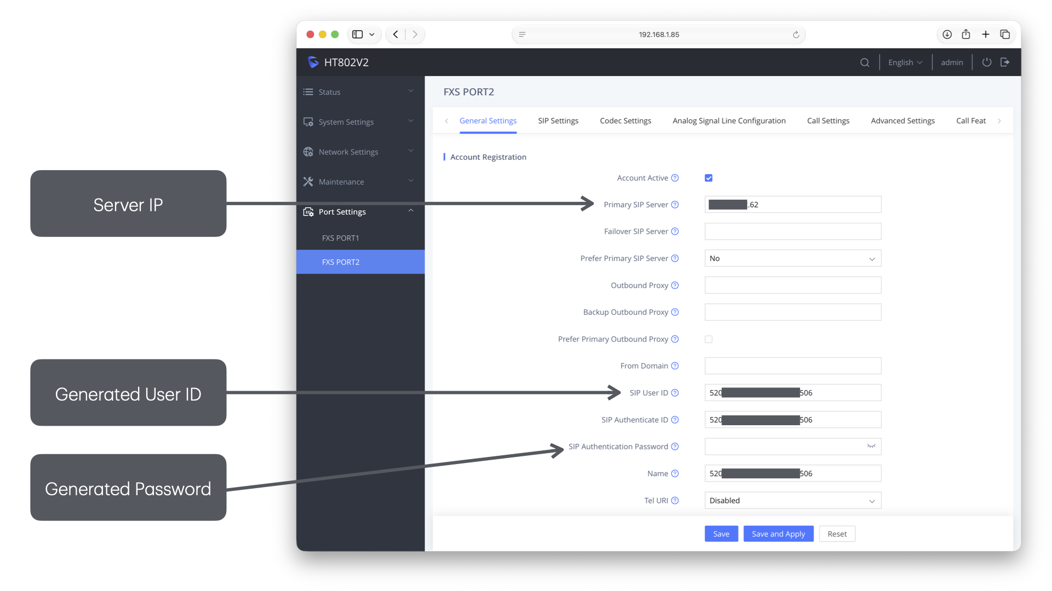Expand Maintenance sidebar menu
The width and height of the screenshot is (1052, 591).
pos(360,182)
